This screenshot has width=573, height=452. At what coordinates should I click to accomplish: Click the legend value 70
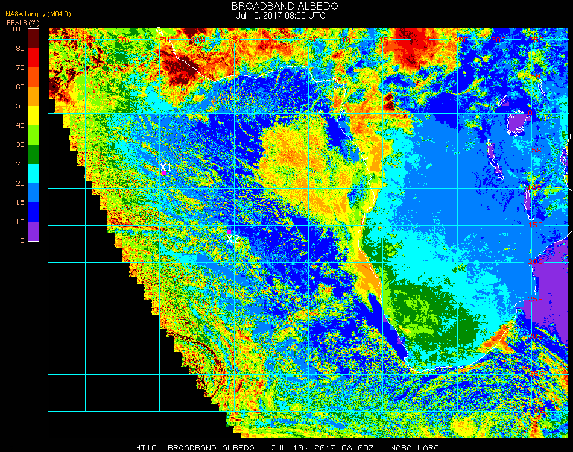[20, 67]
